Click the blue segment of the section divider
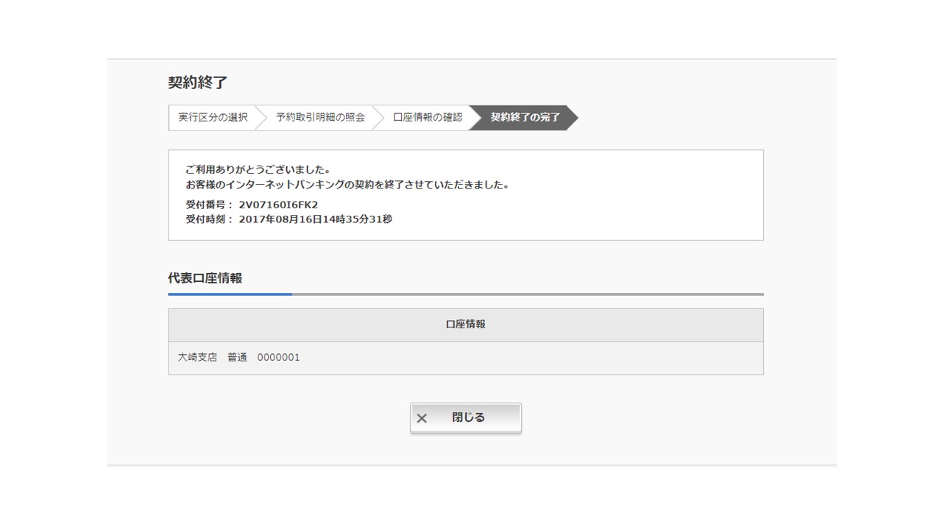This screenshot has height=530, width=942. click(230, 294)
